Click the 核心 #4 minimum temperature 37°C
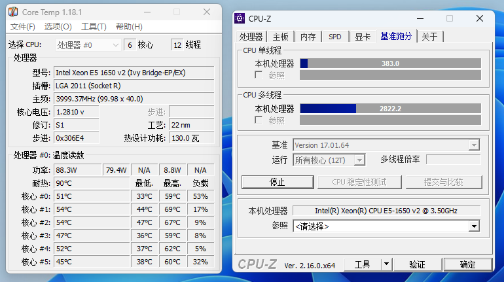This screenshot has height=282, width=504. [144, 249]
